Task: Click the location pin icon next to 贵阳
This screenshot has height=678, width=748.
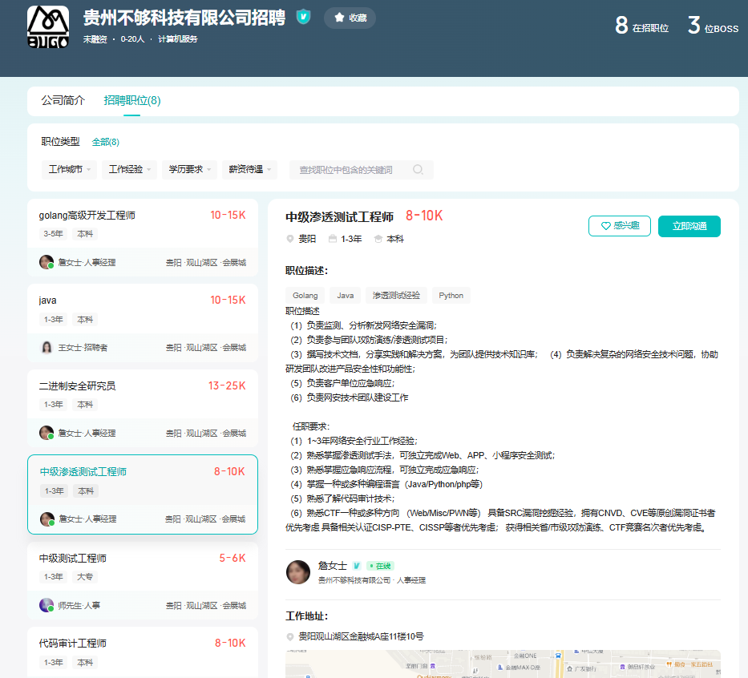Action: coord(289,239)
